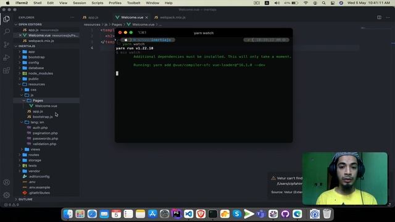Close the Welcome.vue editor tab

(x=147, y=17)
